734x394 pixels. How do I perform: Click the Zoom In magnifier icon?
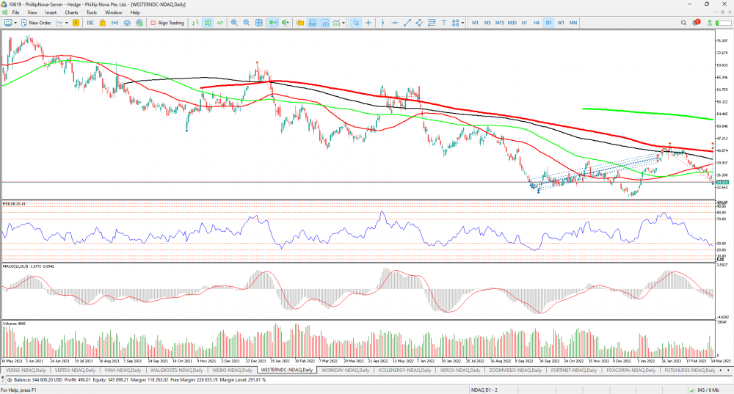(234, 23)
